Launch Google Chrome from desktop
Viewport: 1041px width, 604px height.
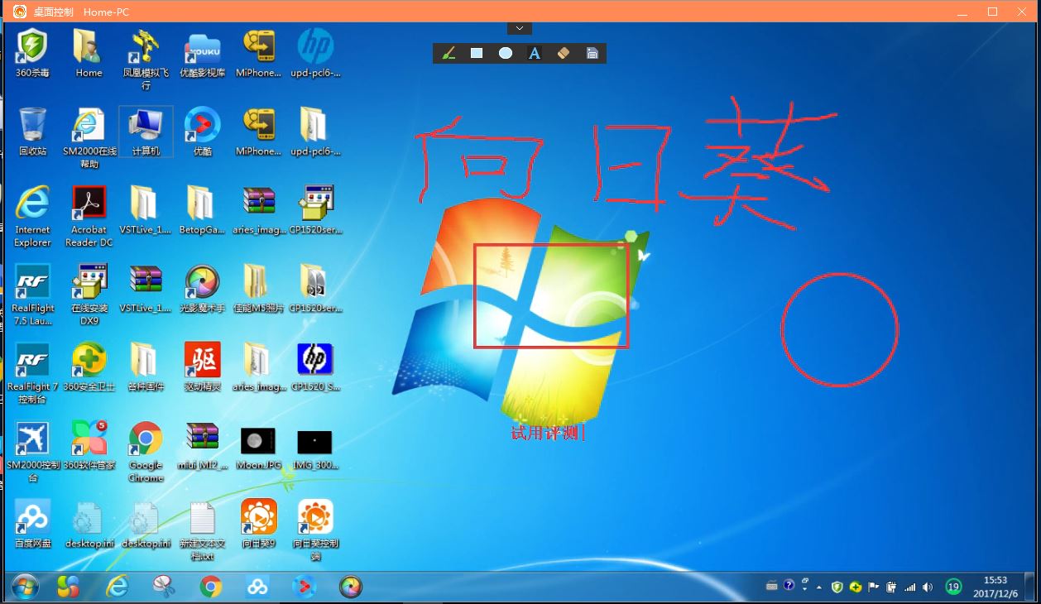pyautogui.click(x=146, y=453)
